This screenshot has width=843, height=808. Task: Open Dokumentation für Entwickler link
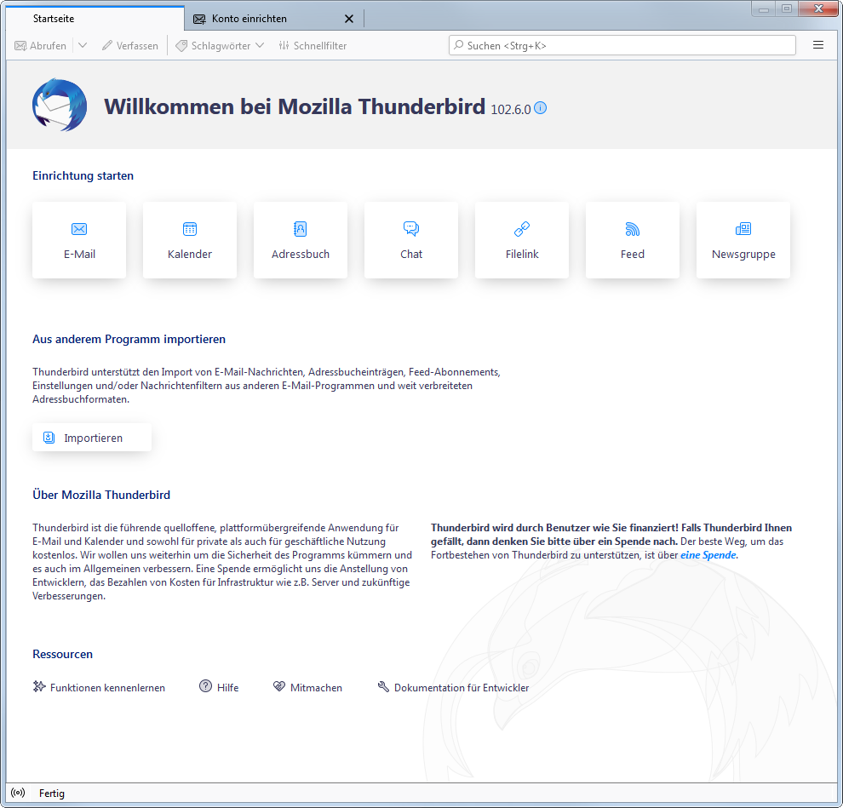453,688
